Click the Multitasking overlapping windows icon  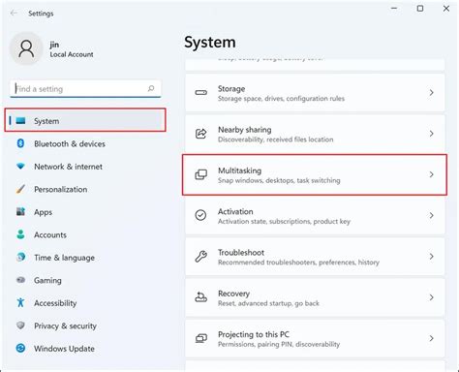point(200,174)
